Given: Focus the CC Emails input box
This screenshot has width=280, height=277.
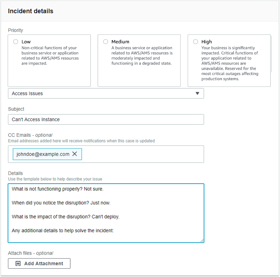Looking at the screenshot, I should (144, 154).
